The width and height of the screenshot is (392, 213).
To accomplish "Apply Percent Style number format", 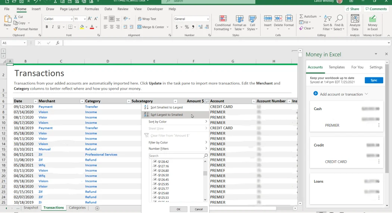I will pos(187,27).
